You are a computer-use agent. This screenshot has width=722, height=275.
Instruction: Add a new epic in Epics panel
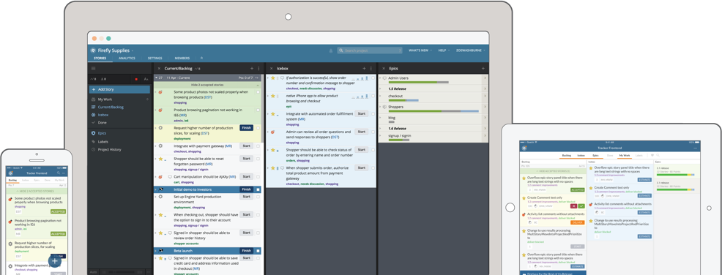tap(483, 68)
